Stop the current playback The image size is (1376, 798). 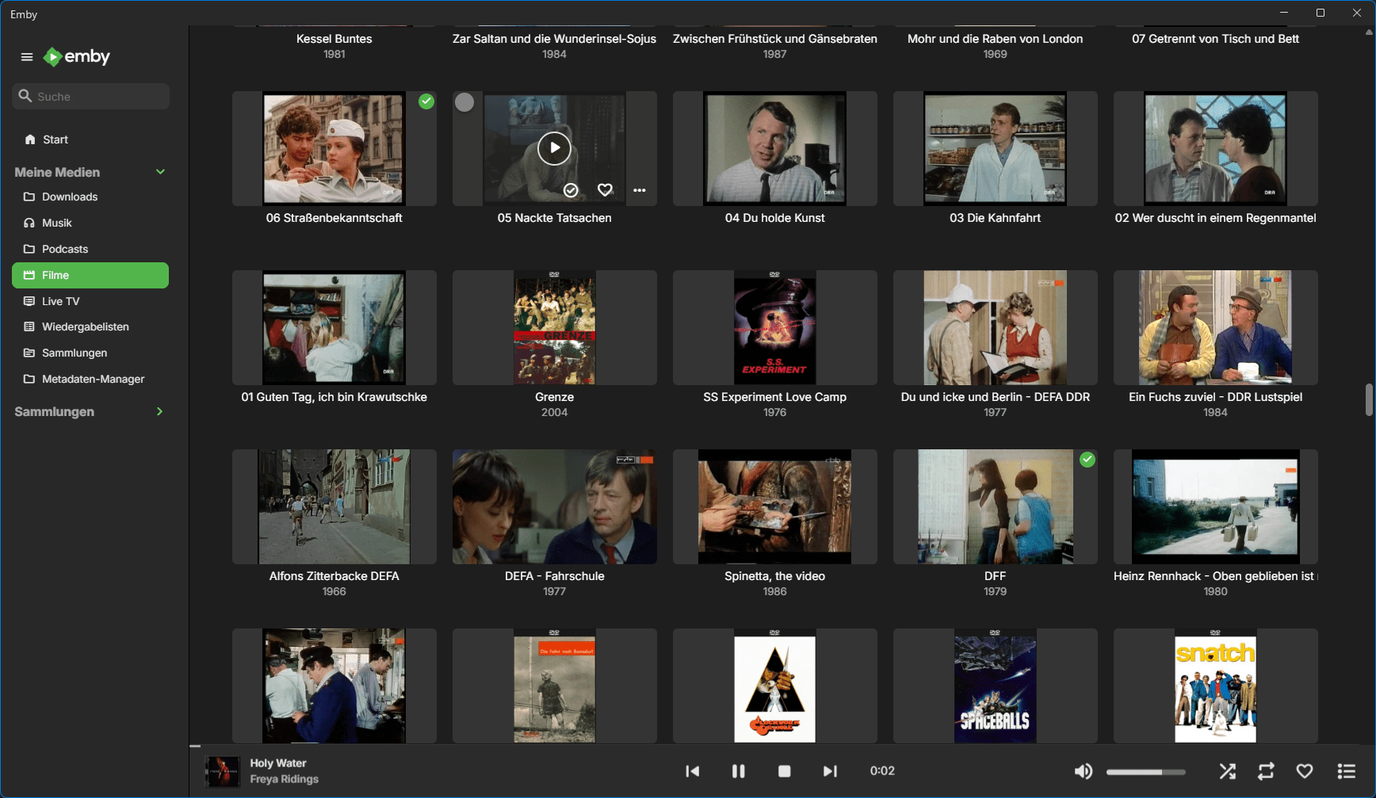pyautogui.click(x=784, y=771)
